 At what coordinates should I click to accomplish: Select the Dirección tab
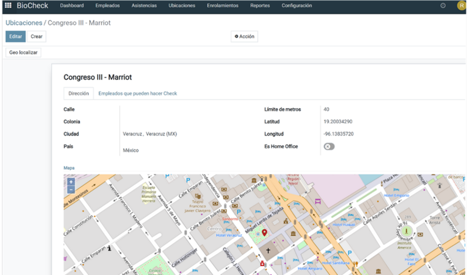pyautogui.click(x=78, y=93)
